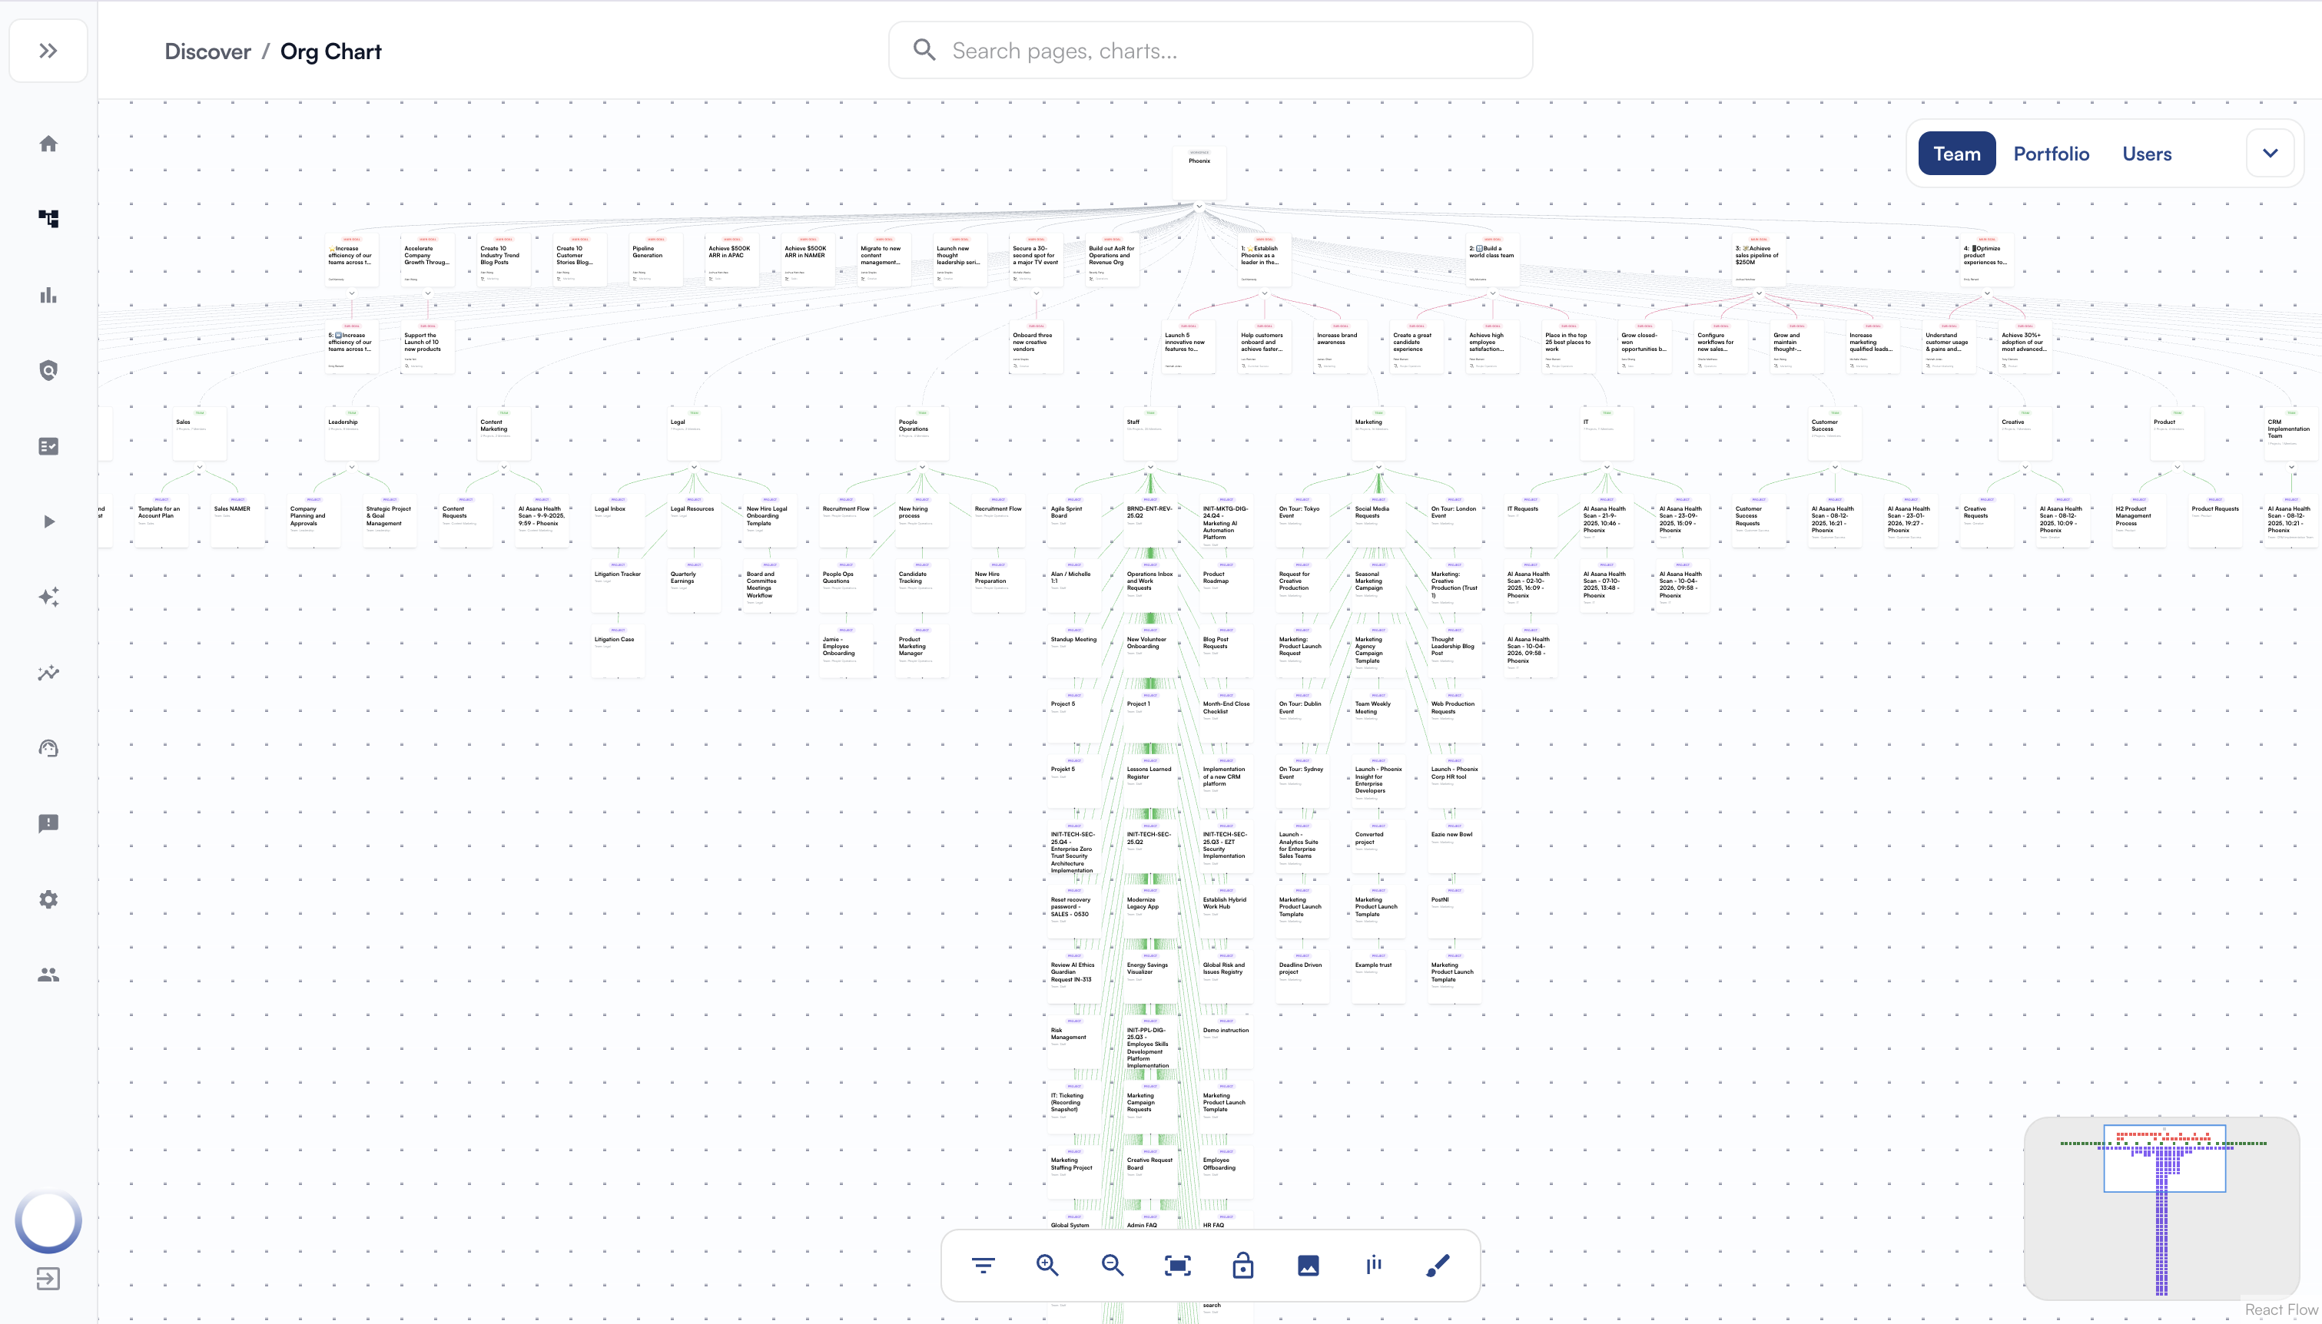
Task: Click the align distribution toolbar icon
Action: (x=1373, y=1265)
